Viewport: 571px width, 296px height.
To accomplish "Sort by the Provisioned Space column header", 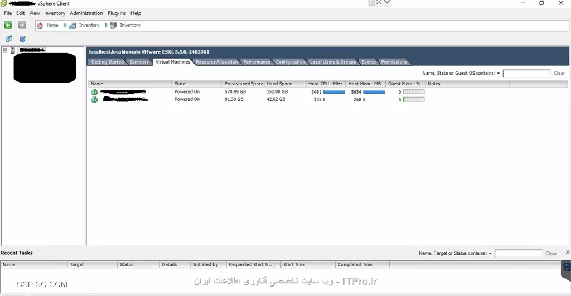I will click(x=243, y=84).
